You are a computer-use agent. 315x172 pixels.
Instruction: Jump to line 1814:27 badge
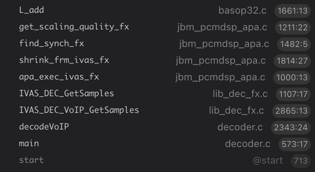[292, 61]
